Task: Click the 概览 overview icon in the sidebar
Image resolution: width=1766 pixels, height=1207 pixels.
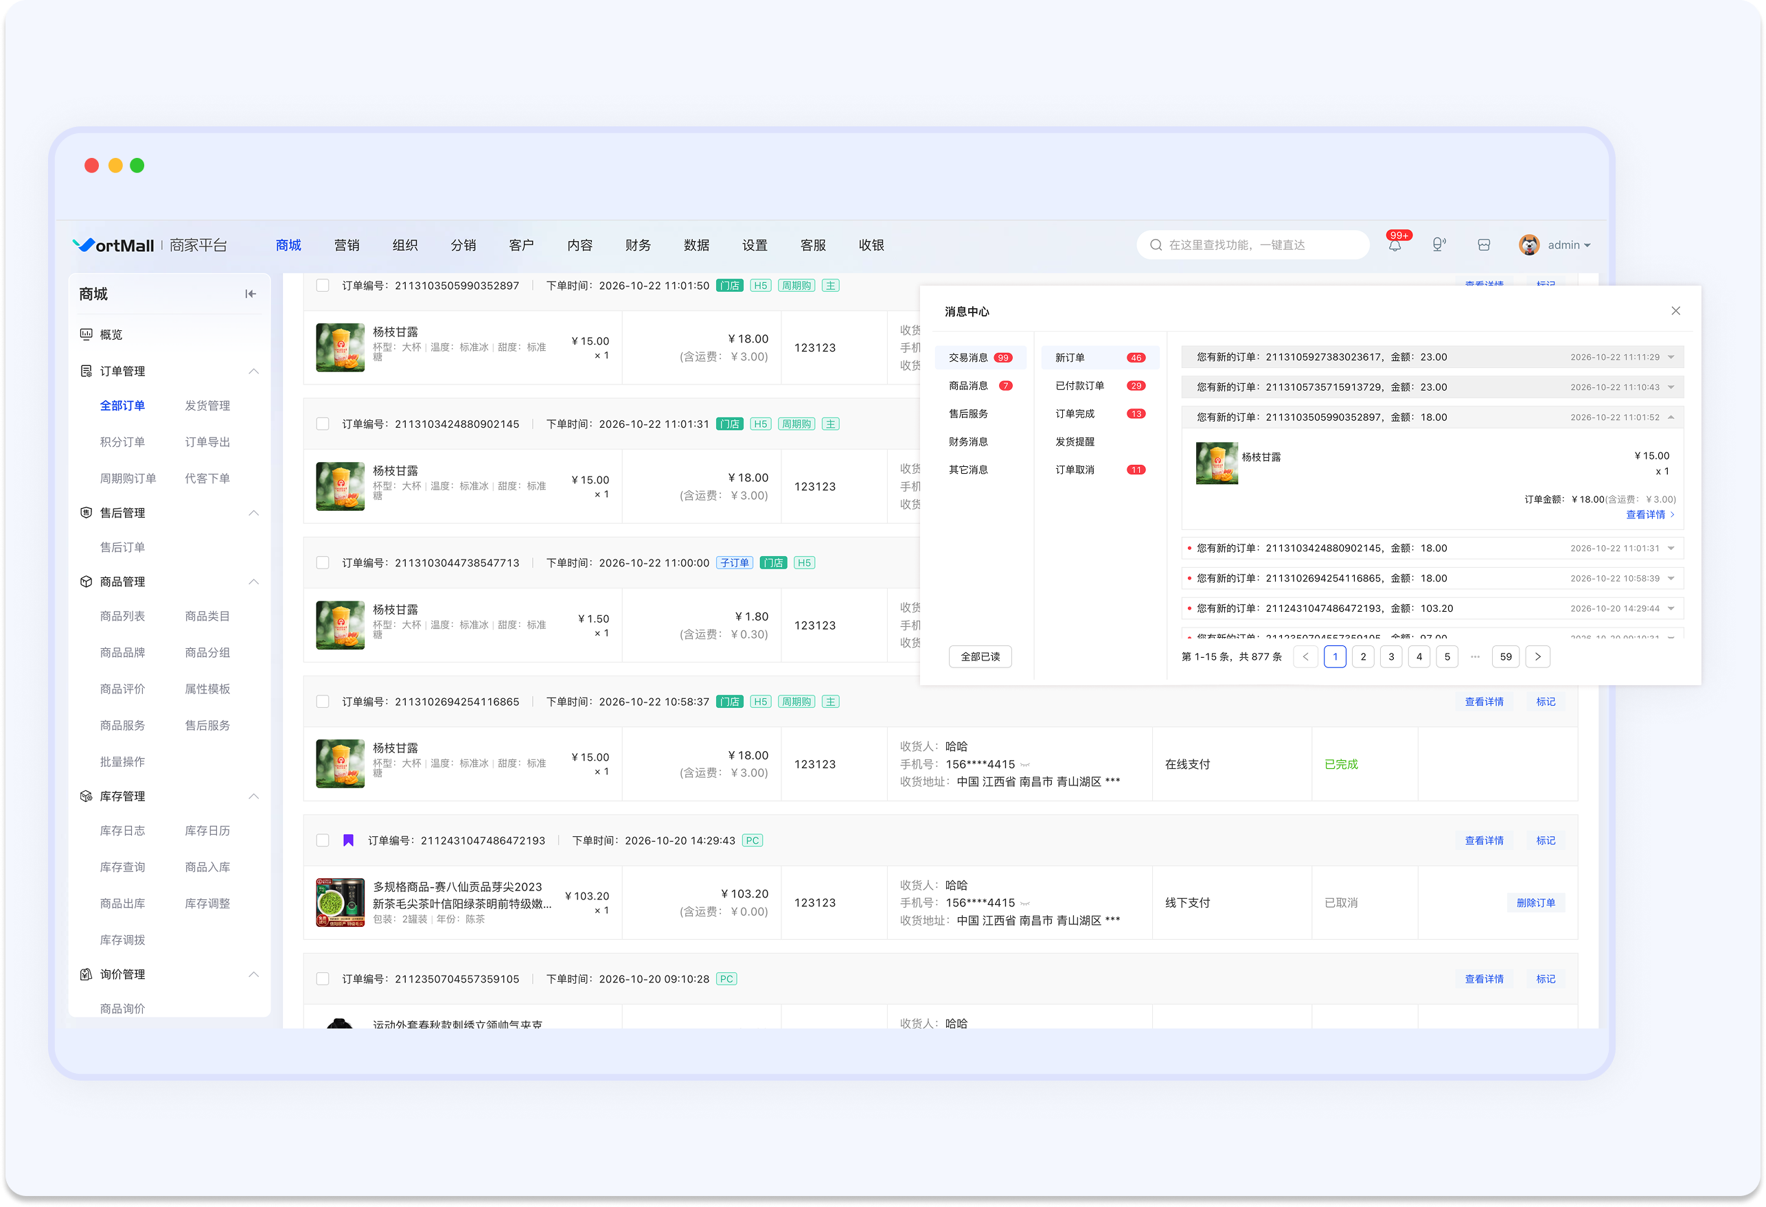Action: [87, 334]
